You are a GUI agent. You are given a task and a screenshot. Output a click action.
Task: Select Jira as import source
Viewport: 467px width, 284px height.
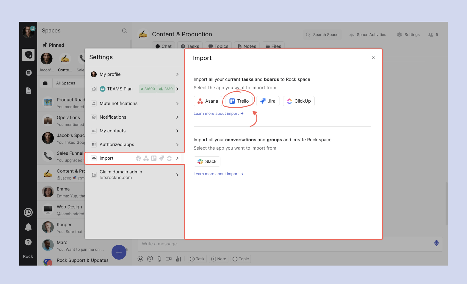(x=268, y=101)
